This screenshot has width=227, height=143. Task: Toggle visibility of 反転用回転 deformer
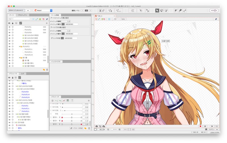[x=9, y=125]
